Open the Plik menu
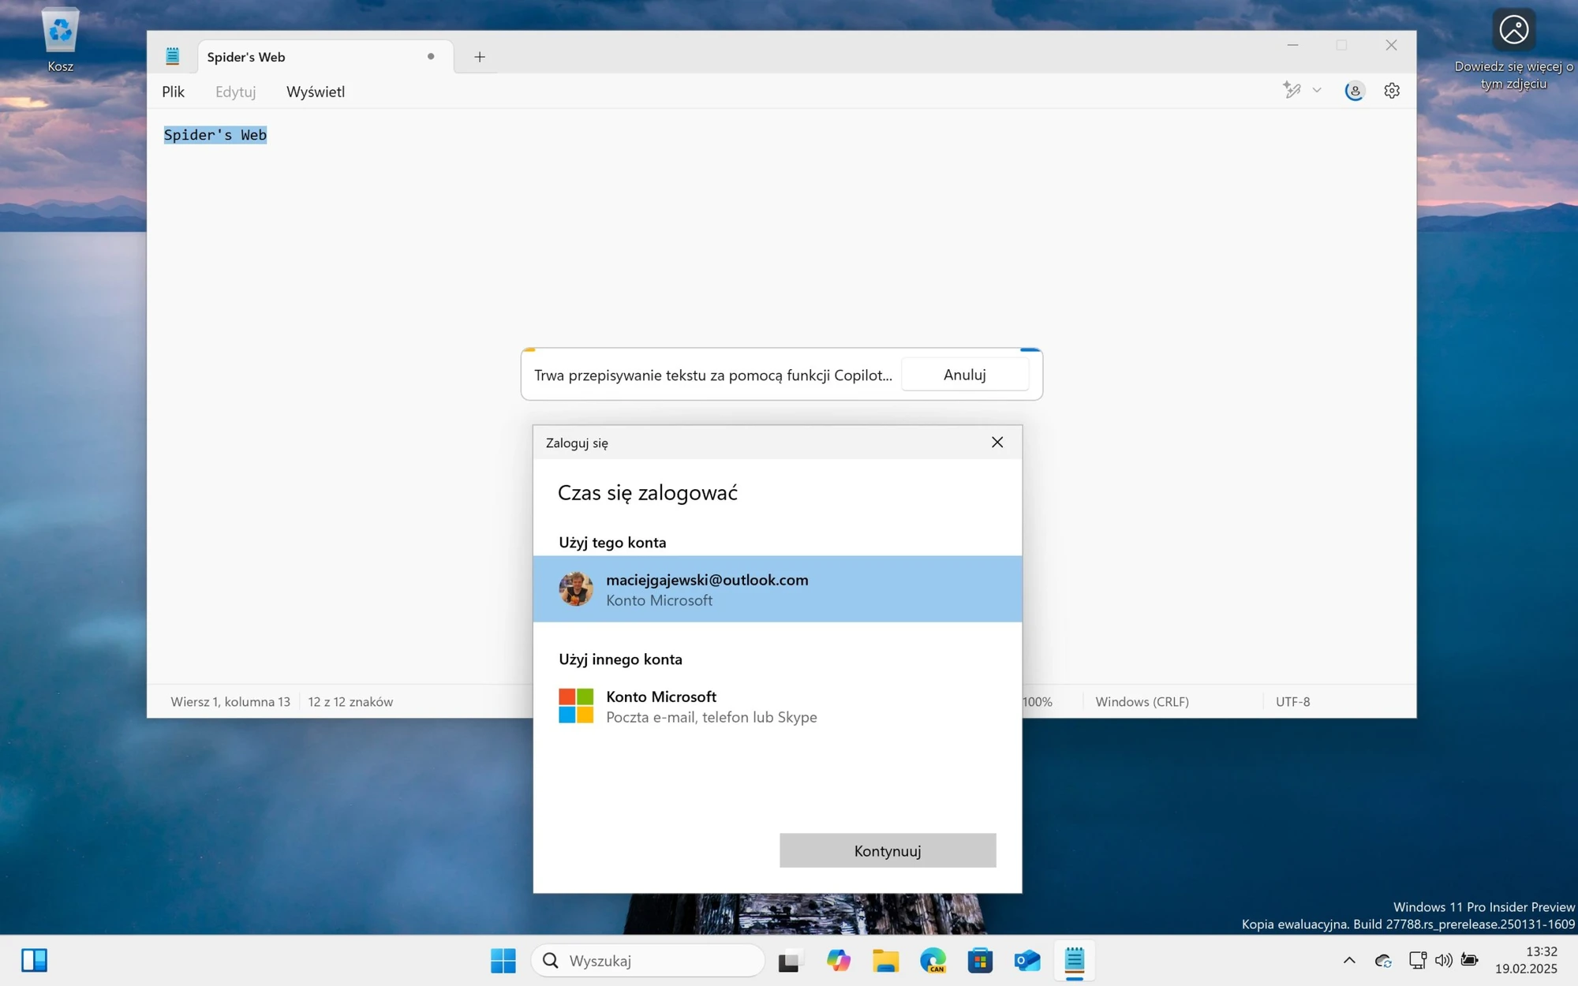Image resolution: width=1578 pixels, height=986 pixels. pos(173,92)
